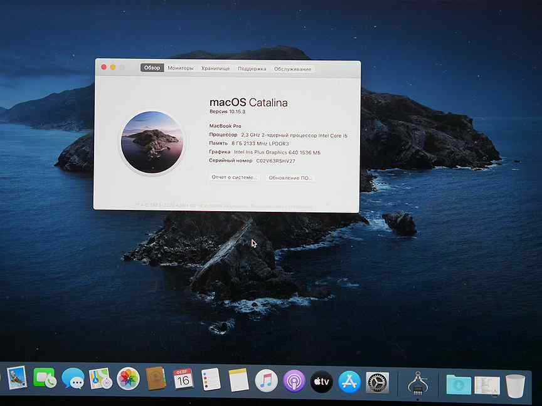Click the Процессор 2,3 GHz line
Viewport: 542px width, 406px height.
click(278, 135)
